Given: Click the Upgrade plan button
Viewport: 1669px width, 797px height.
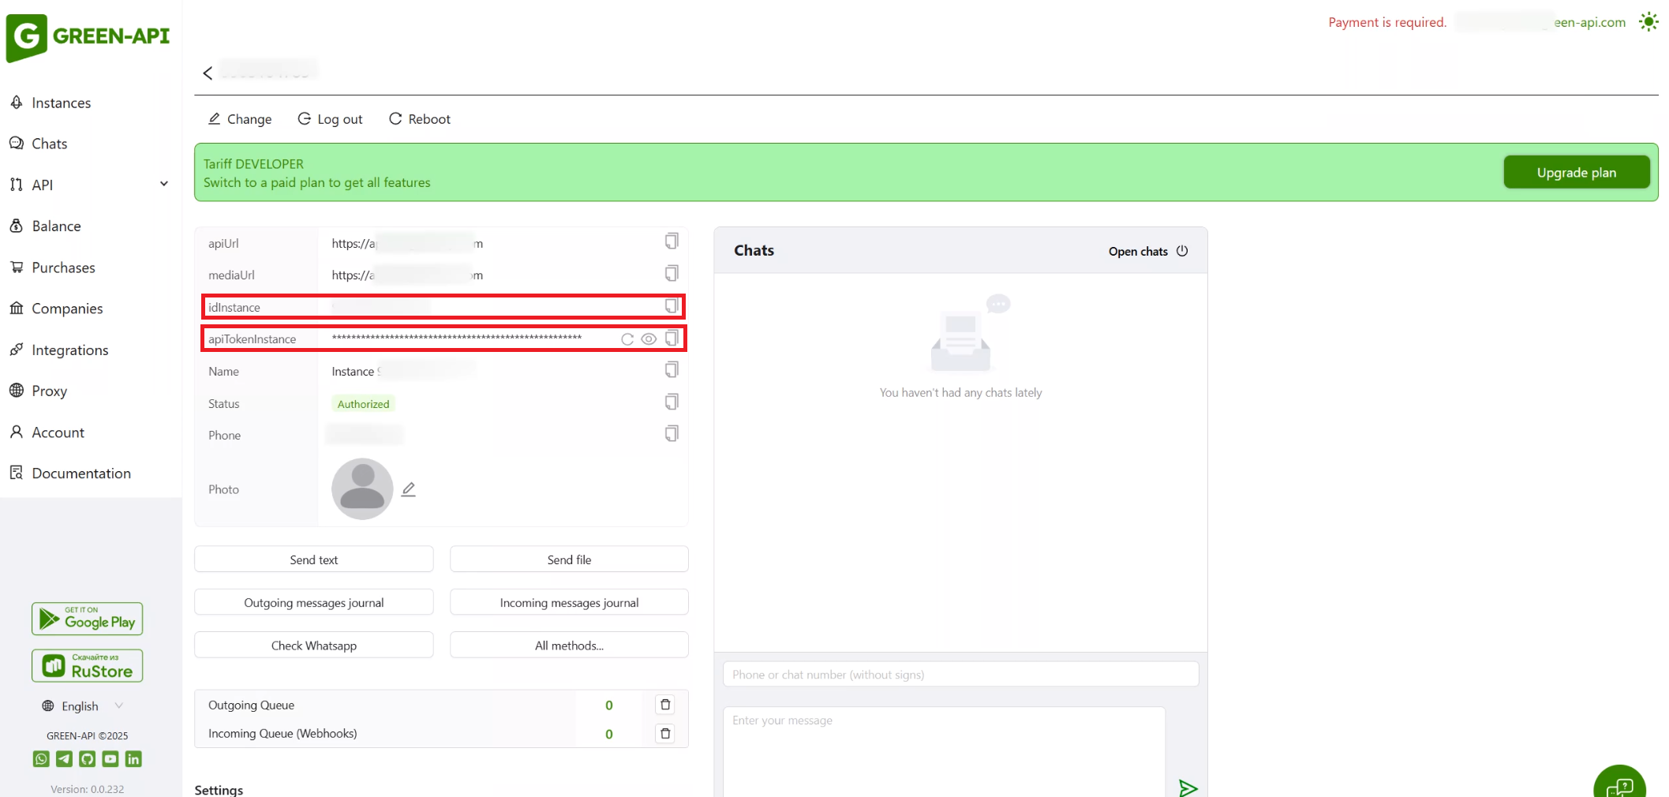Looking at the screenshot, I should (1576, 172).
